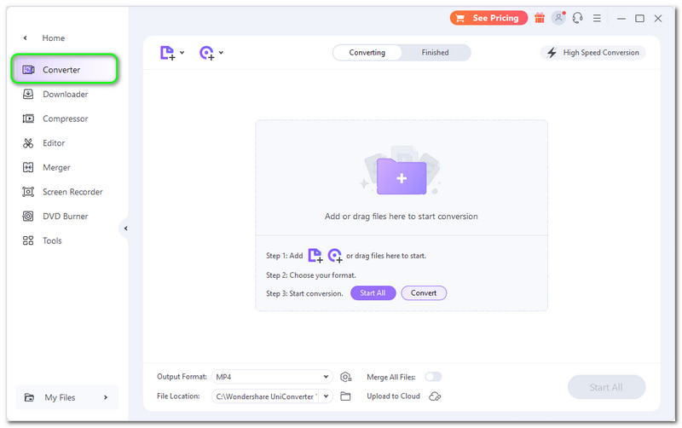The height and width of the screenshot is (428, 682).
Task: Expand the Add Files dropdown arrow in toolbar
Action: tap(182, 53)
